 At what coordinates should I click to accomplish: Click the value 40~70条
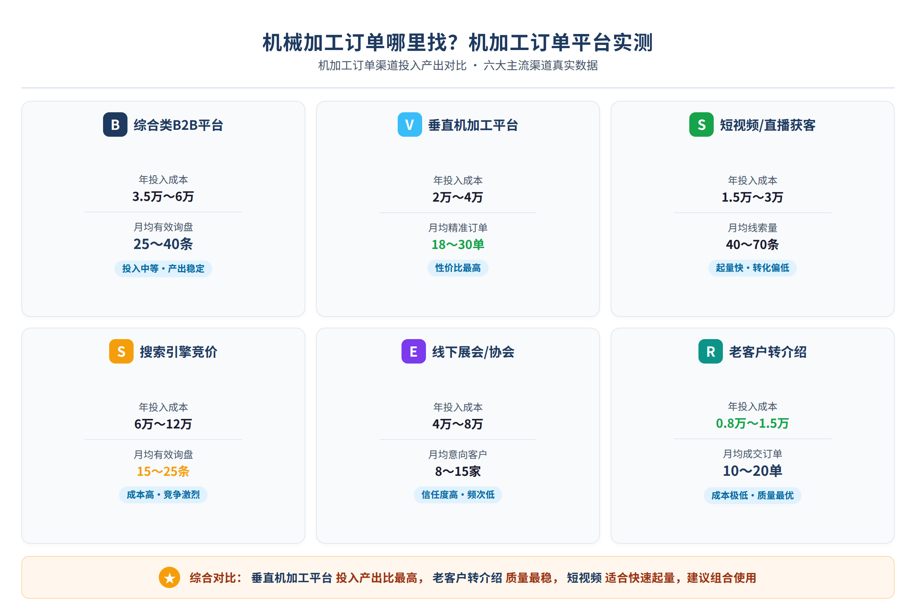[752, 245]
